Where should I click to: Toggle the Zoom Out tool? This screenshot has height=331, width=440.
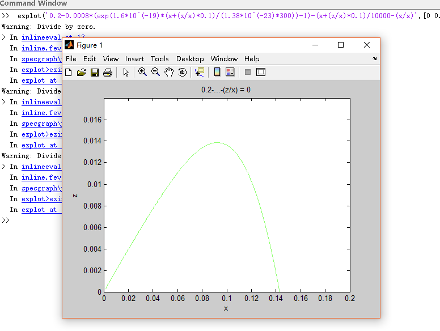155,72
